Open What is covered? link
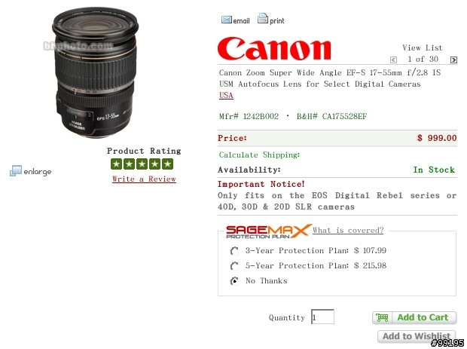The height and width of the screenshot is (349, 467). click(x=348, y=230)
